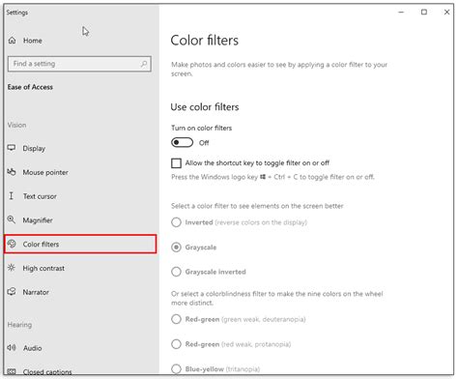Minimize the Settings window
The height and width of the screenshot is (379, 458).
[x=401, y=12]
